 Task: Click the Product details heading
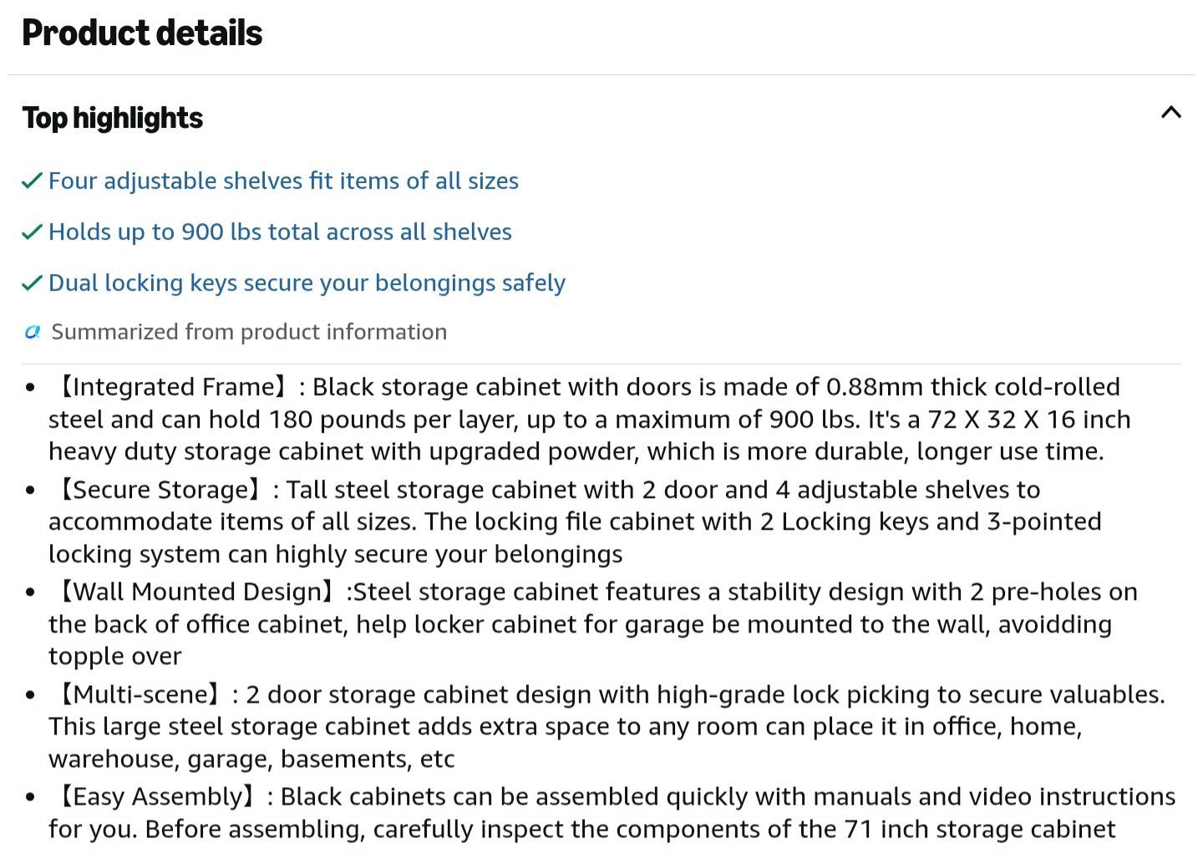[142, 33]
